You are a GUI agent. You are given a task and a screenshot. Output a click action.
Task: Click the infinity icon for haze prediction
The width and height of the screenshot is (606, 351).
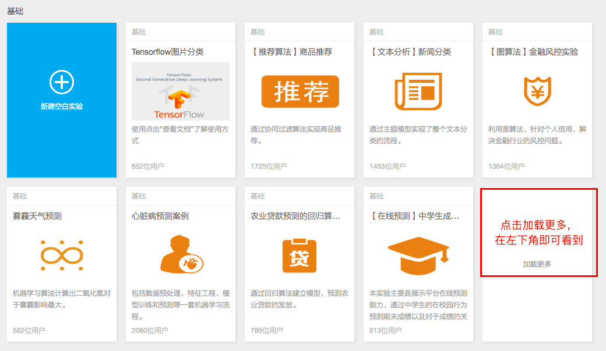(x=62, y=255)
